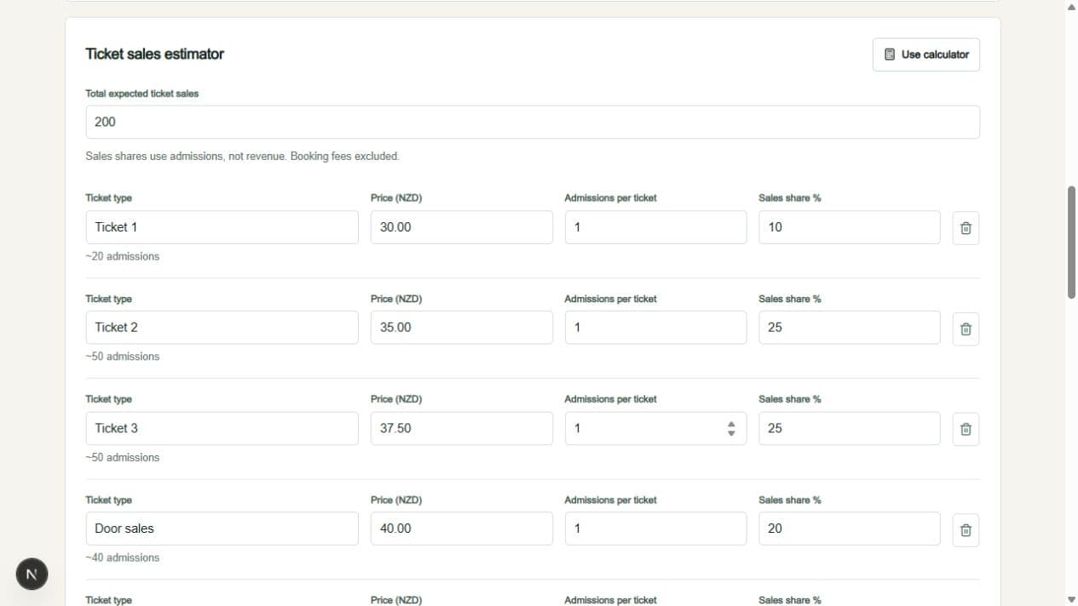Edit the Door sales type name field
1078x606 pixels.
[222, 529]
